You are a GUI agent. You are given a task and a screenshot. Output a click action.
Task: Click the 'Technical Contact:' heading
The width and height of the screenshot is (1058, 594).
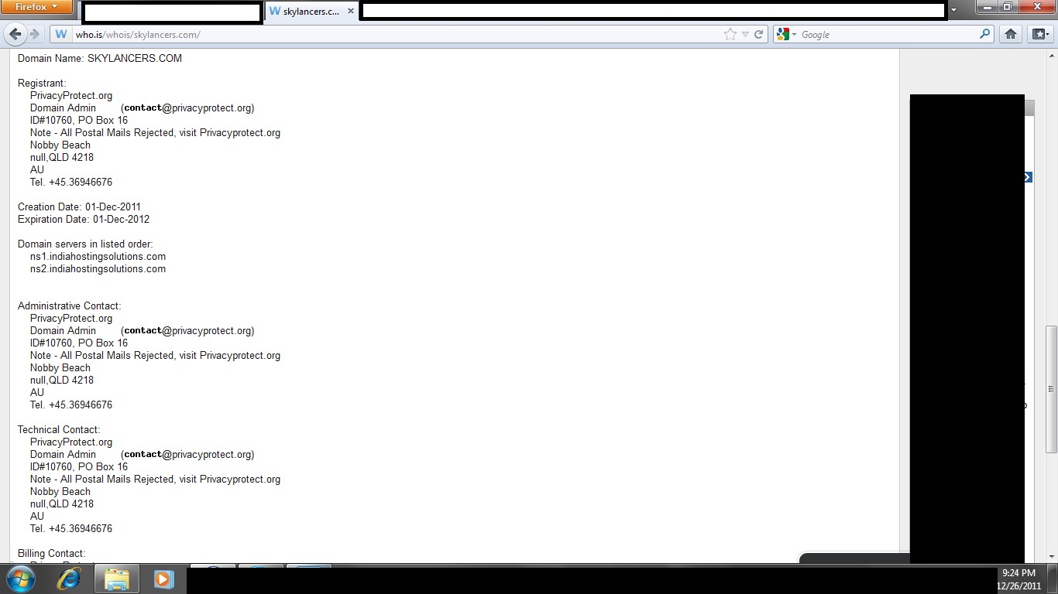click(59, 429)
